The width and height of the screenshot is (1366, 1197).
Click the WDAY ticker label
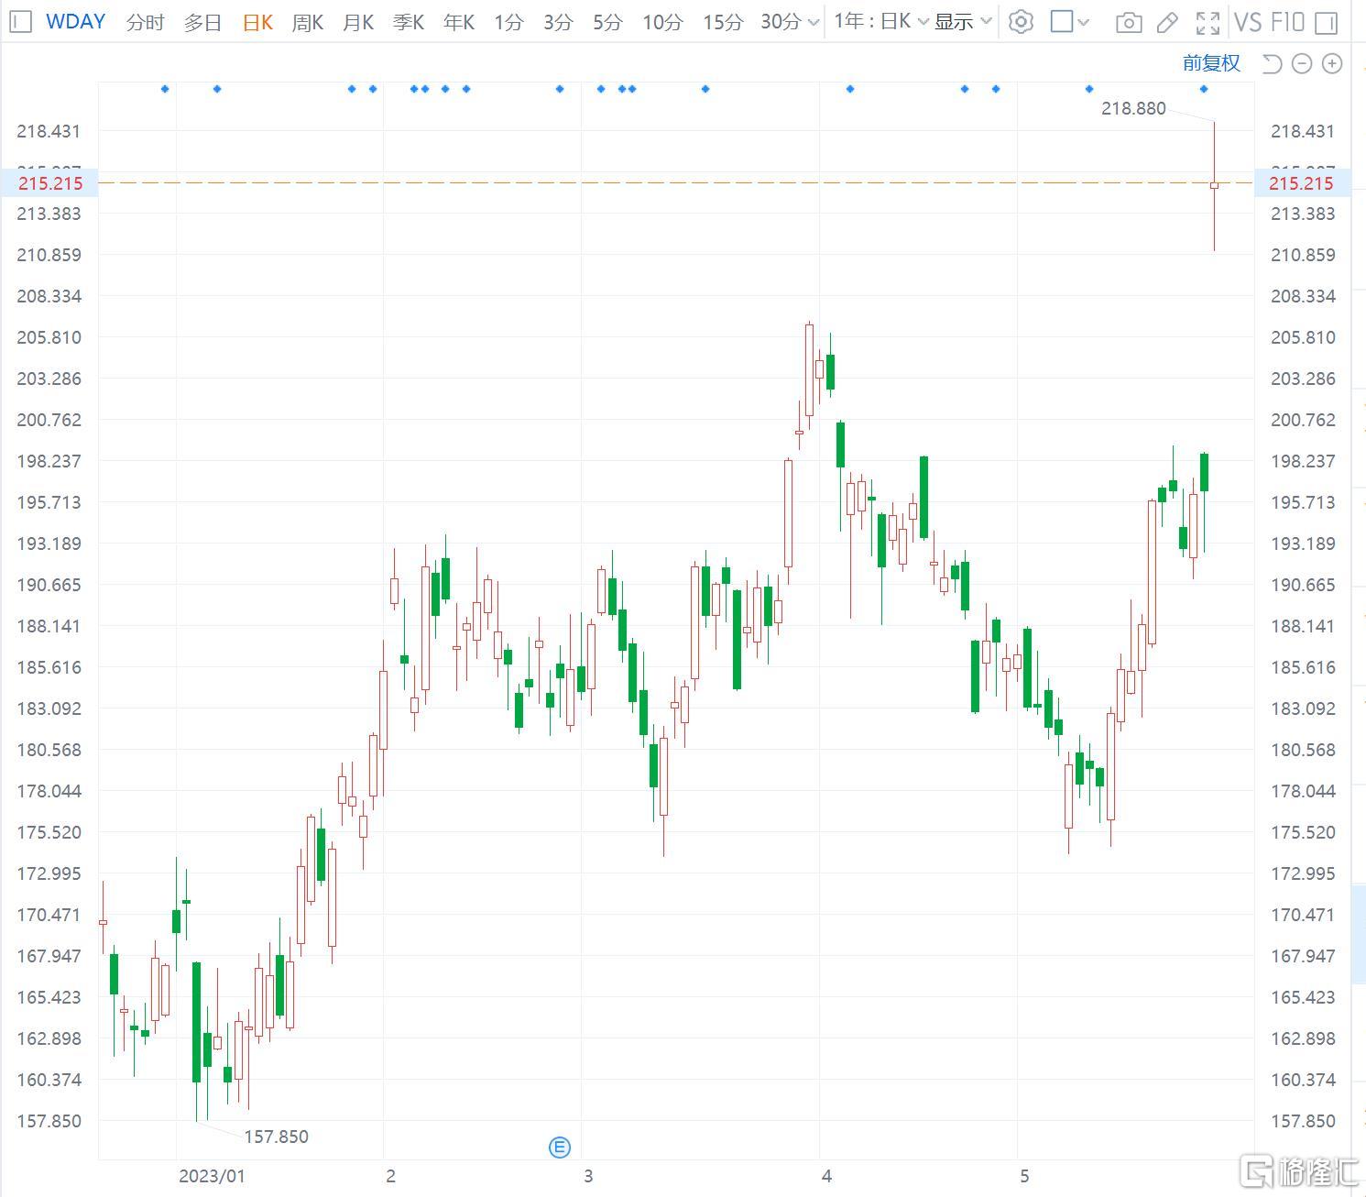tap(75, 21)
